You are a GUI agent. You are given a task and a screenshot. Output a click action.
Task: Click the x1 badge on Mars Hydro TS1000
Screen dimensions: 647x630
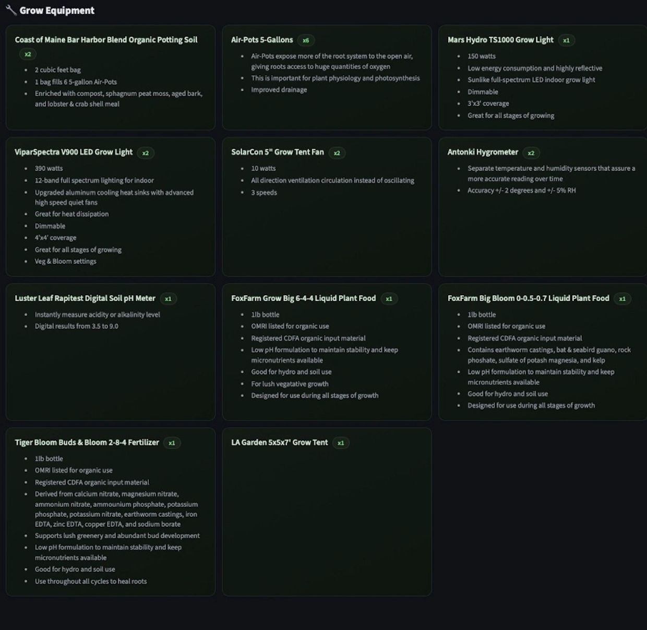(566, 40)
